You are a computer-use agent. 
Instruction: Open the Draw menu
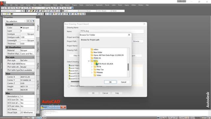point(40,5)
